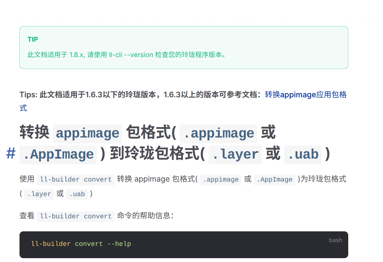
Task: Click the .uab code tag in heading
Action: [x=303, y=155]
